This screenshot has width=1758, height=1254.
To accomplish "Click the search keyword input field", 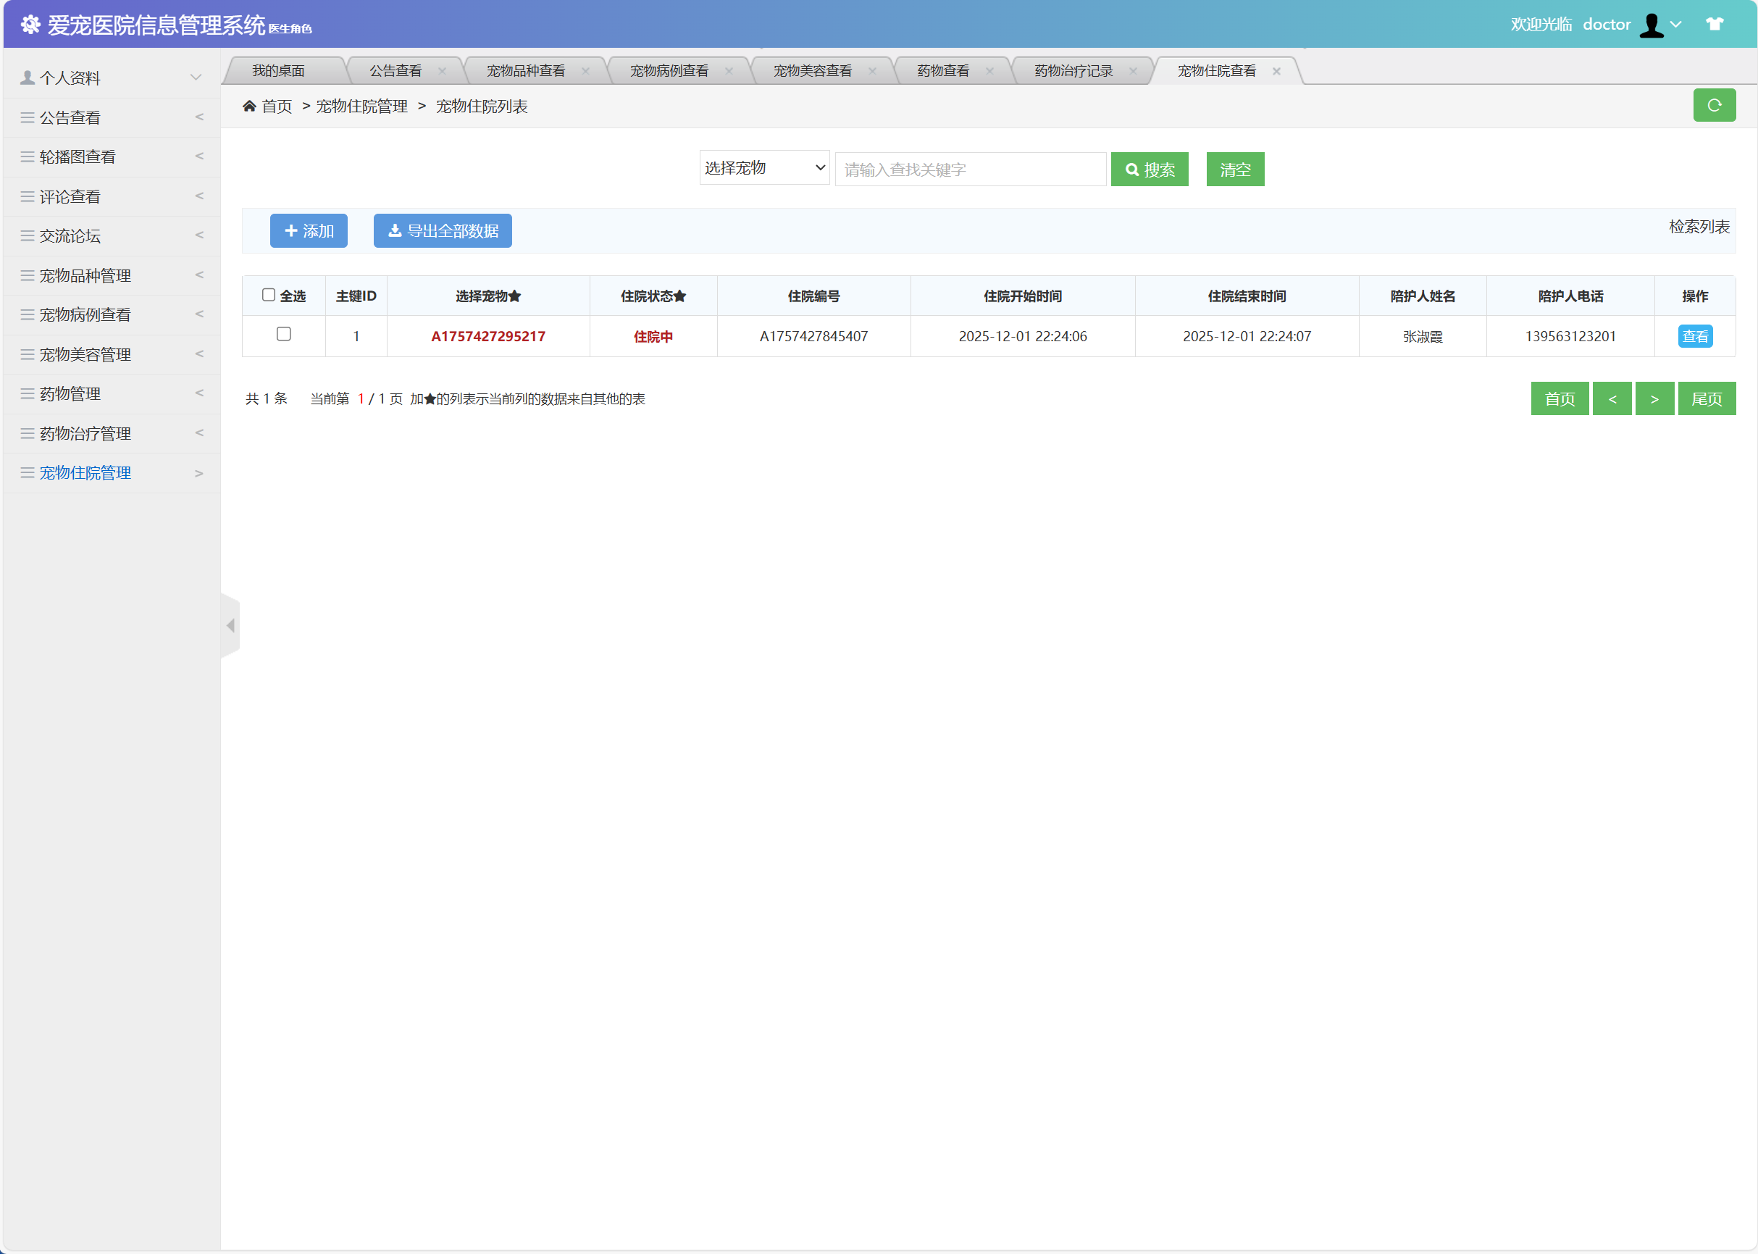I will pos(970,169).
